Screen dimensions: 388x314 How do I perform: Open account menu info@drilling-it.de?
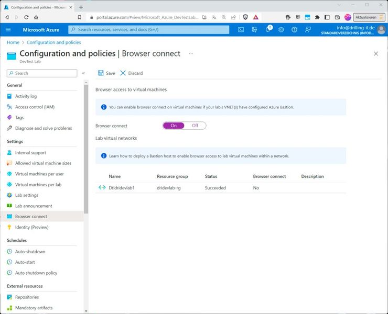coord(353,30)
